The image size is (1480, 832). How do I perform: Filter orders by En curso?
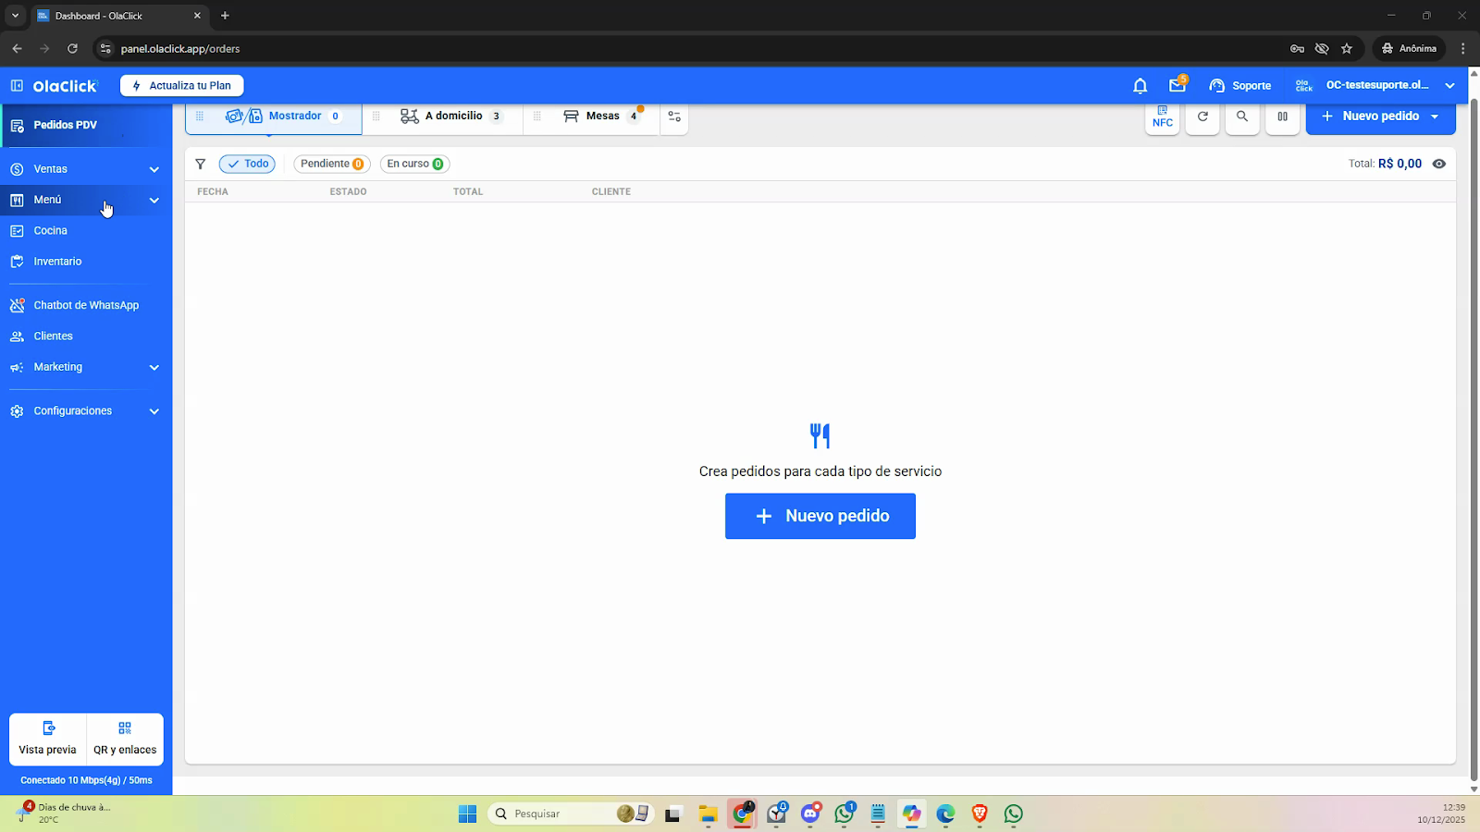414,164
